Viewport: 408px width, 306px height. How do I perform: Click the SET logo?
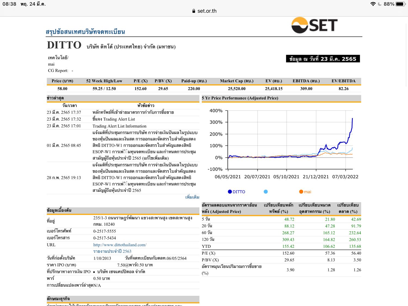(x=314, y=25)
